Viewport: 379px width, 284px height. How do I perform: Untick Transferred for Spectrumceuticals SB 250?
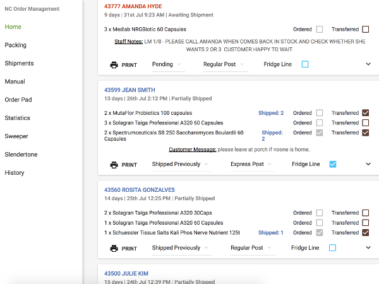point(366,133)
